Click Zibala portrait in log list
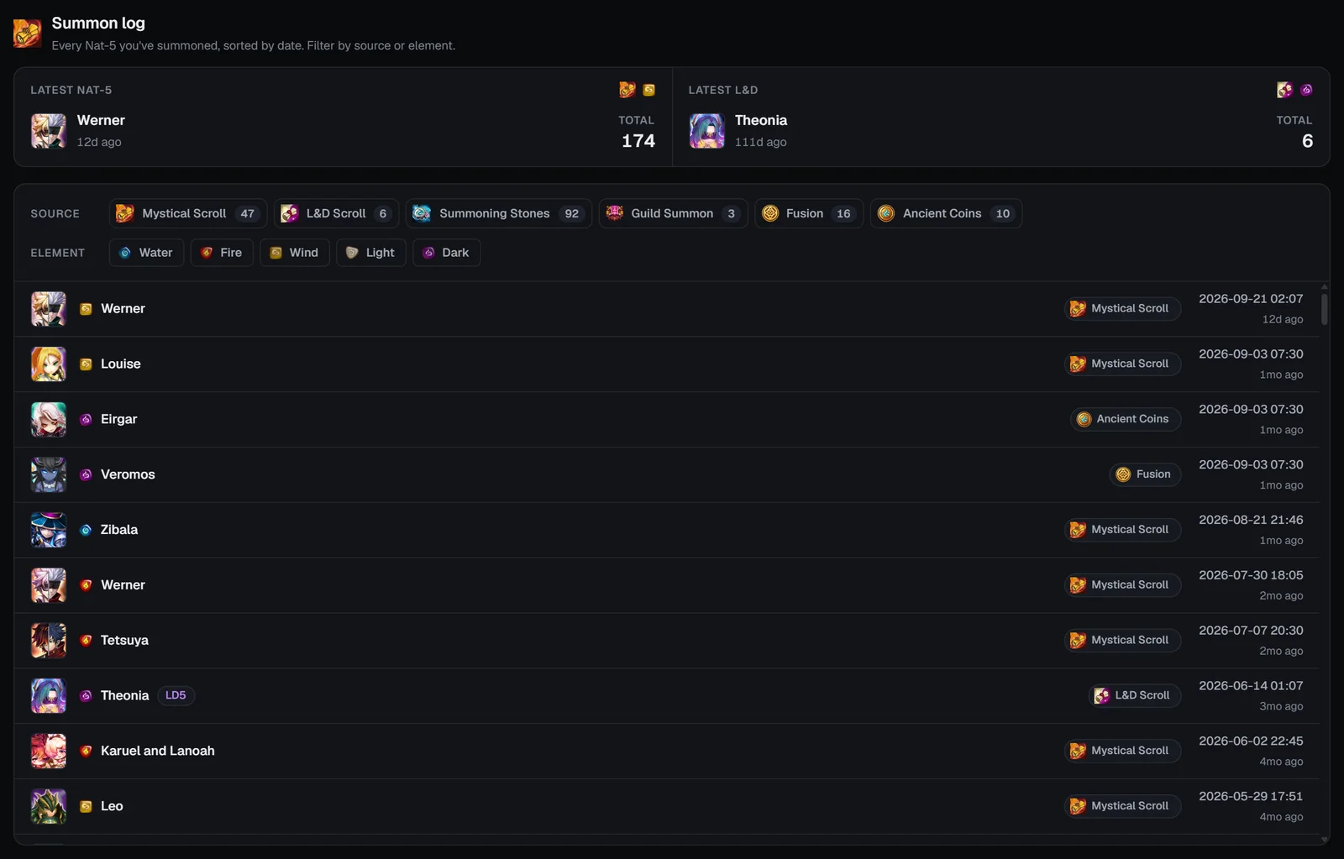Screen dimensions: 1344x859 49,530
